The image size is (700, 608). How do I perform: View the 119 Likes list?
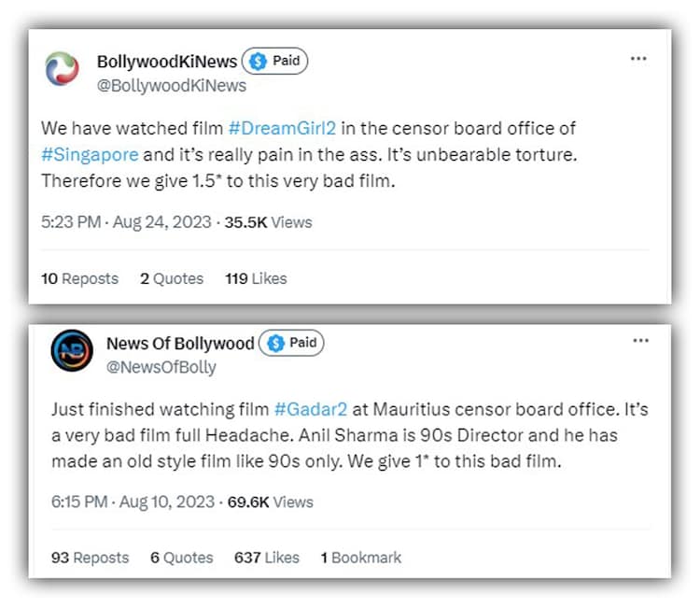256,278
